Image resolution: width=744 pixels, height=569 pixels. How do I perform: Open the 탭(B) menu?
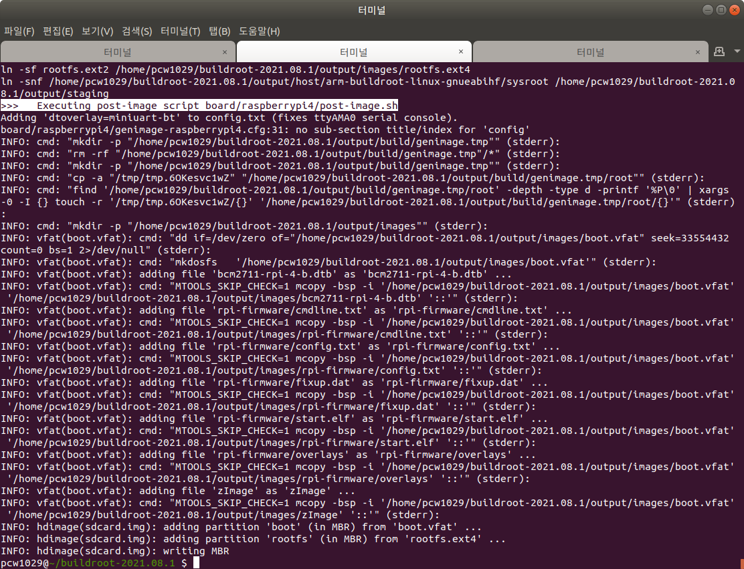(x=220, y=31)
